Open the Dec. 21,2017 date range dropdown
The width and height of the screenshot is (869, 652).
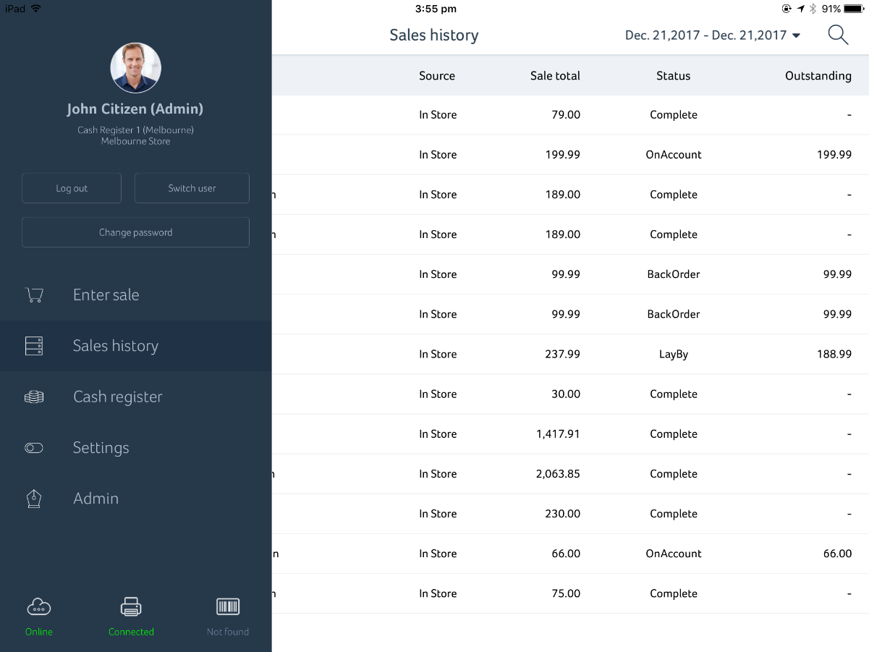point(713,35)
